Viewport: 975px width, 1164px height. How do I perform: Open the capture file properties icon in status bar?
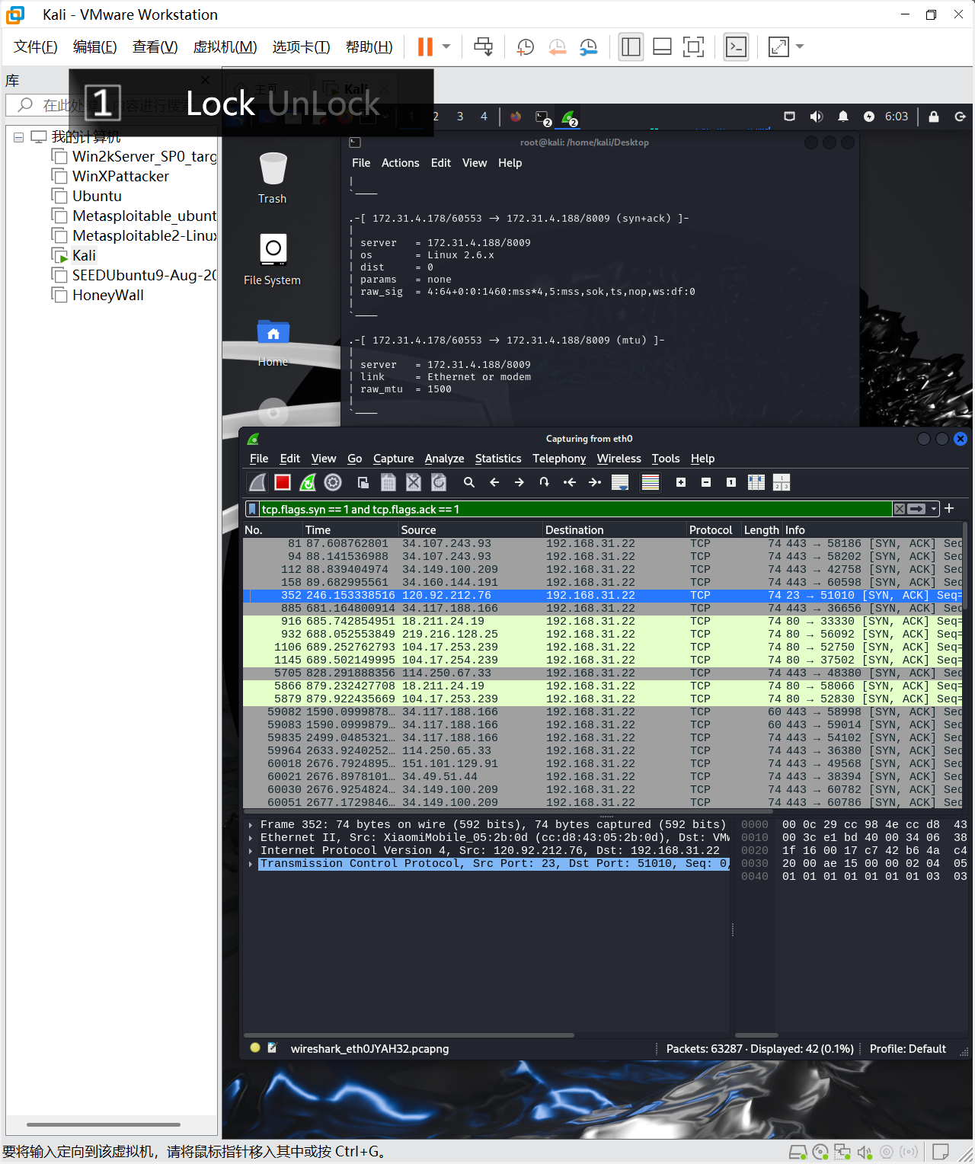coord(272,1048)
